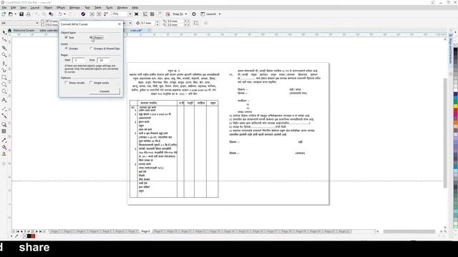Select the Groups & PowerClips radio button
The width and height of the screenshot is (458, 257).
pyautogui.click(x=91, y=49)
